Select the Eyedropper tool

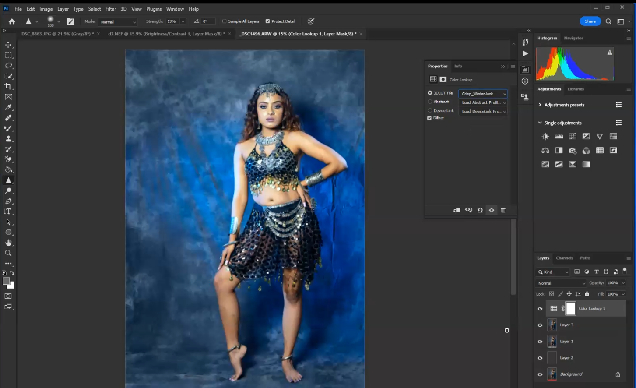(x=8, y=107)
